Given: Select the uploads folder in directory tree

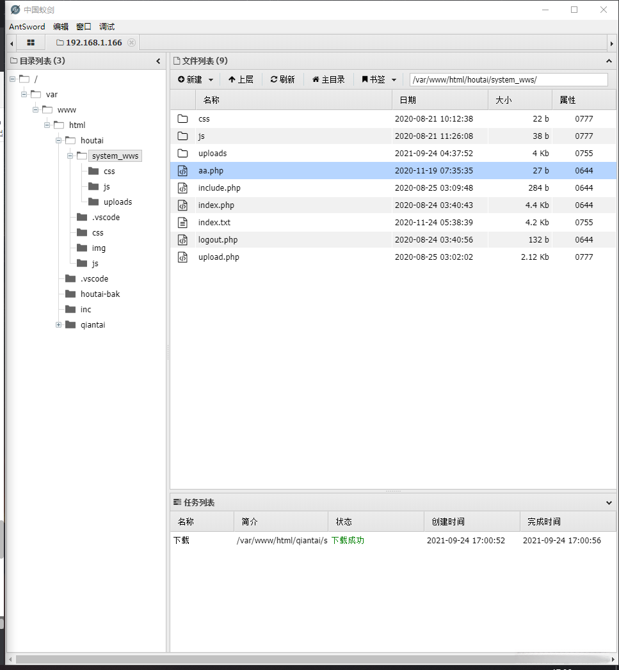Looking at the screenshot, I should (118, 202).
